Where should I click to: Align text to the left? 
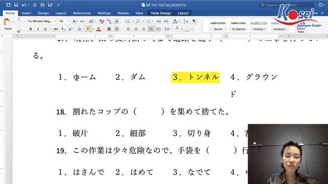click(129, 29)
